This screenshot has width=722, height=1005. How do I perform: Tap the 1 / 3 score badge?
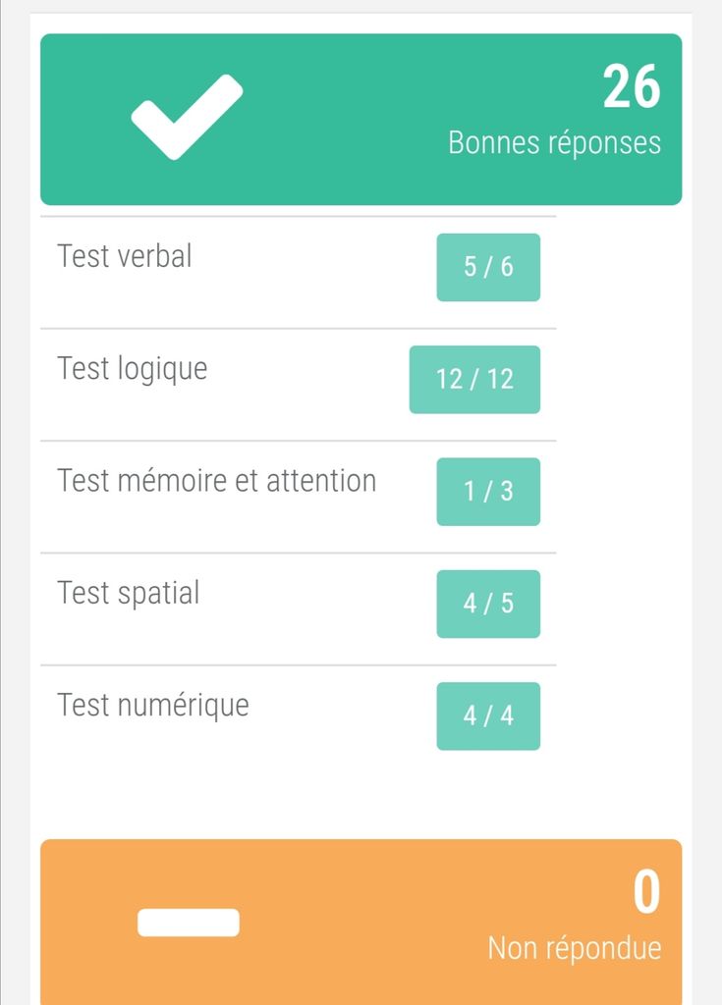pos(488,492)
